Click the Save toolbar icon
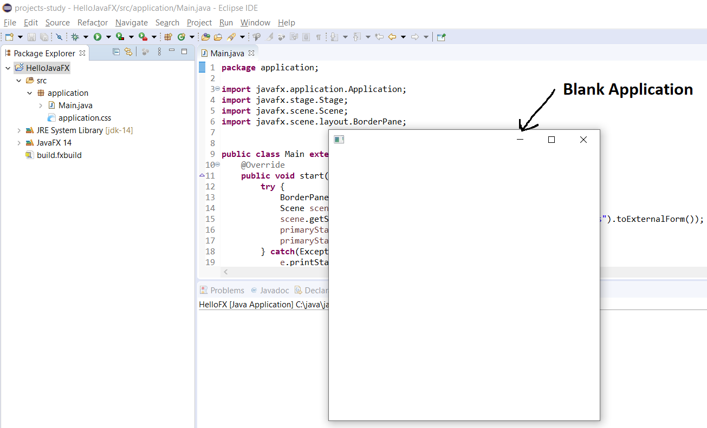The width and height of the screenshot is (707, 428). [x=31, y=37]
